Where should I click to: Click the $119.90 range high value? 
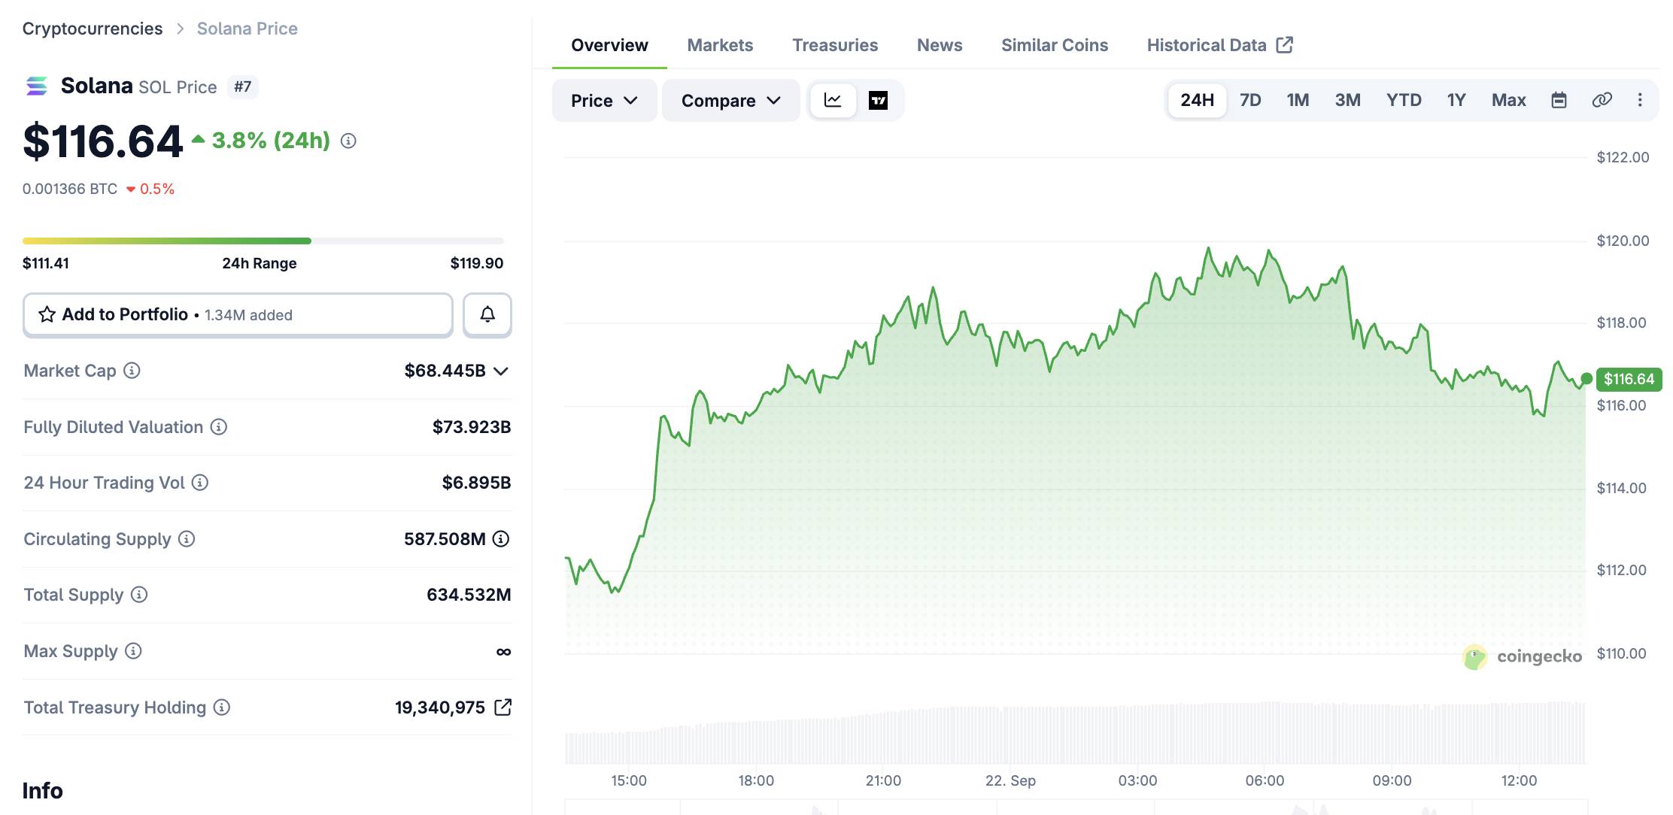coord(477,263)
